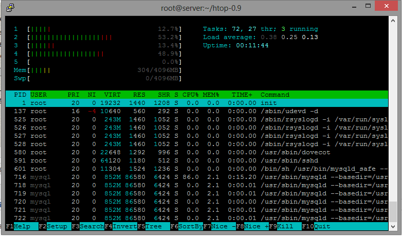Screen dimensions: 402x236
Task: Sort by MEM% column header
Action: [x=211, y=95]
